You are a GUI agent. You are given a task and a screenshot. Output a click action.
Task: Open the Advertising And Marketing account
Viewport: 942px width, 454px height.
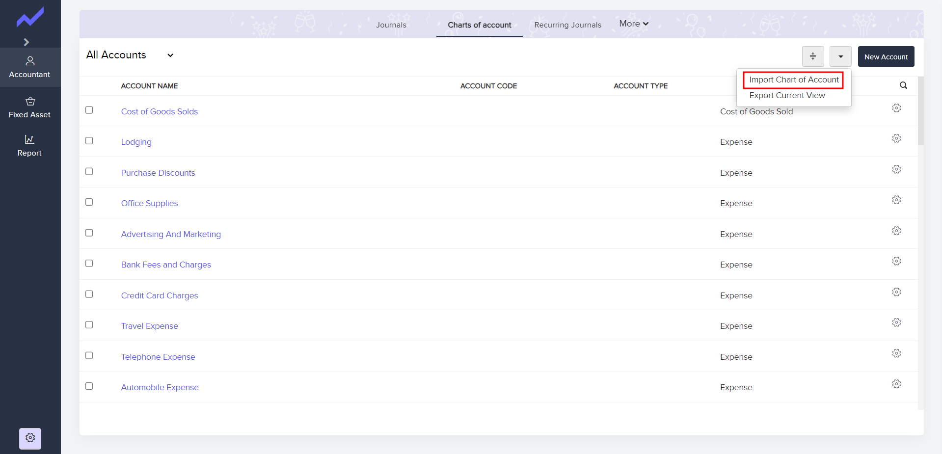pos(171,234)
